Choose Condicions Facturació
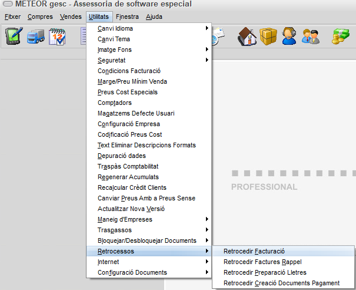The width and height of the screenshot is (356, 290). pos(149,71)
